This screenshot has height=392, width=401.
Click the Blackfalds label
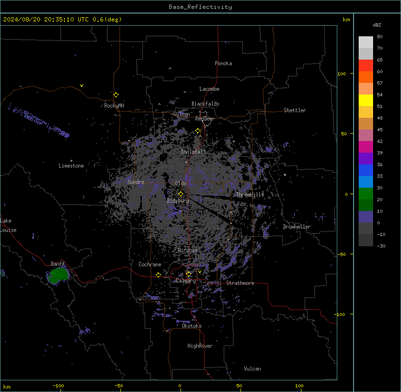(205, 104)
